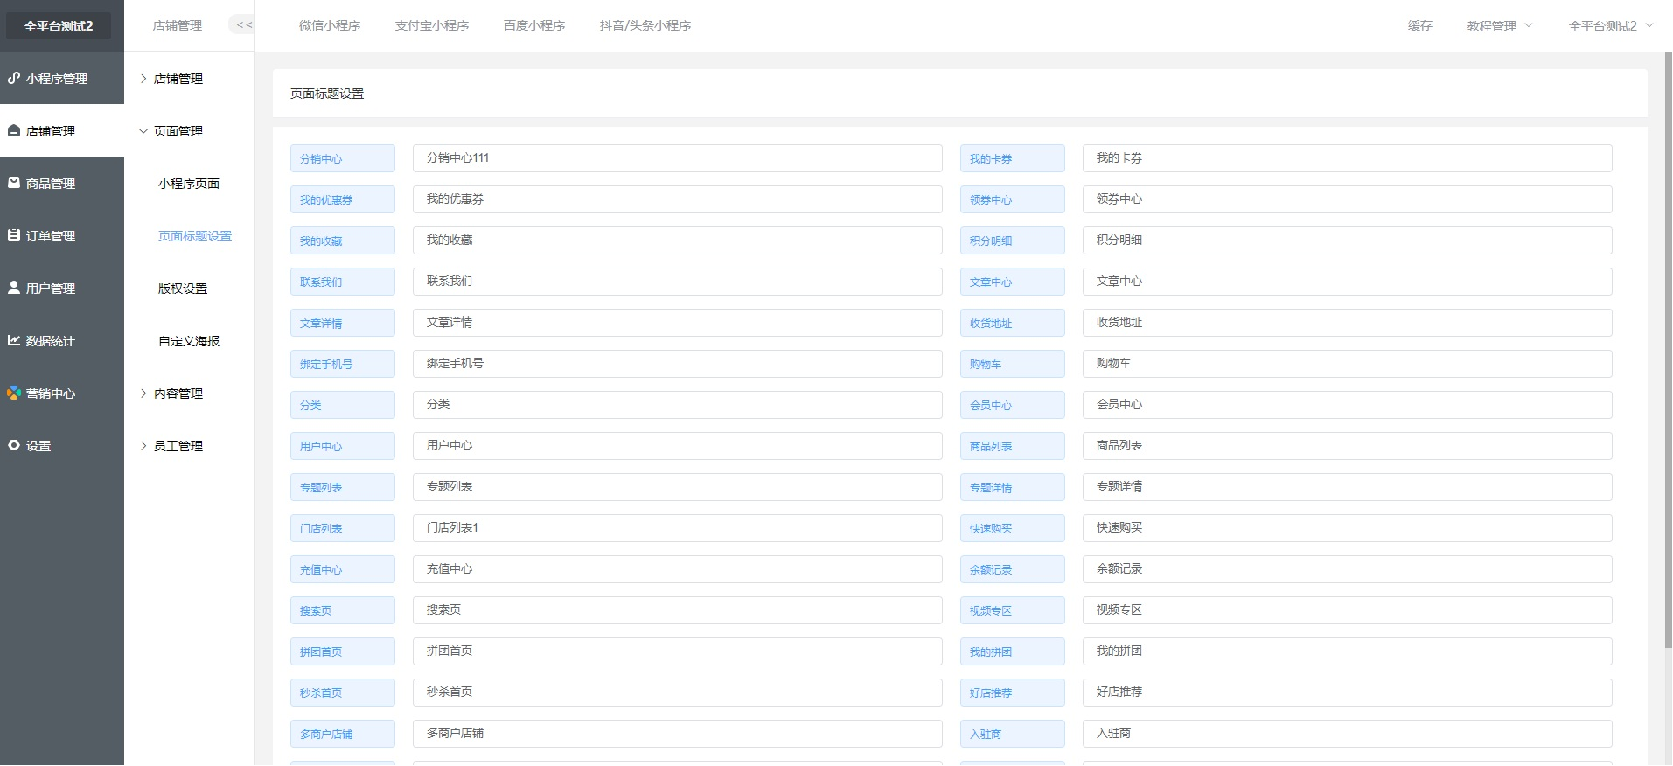The height and width of the screenshot is (766, 1673).
Task: Click the 专题列表 title input field
Action: 678,487
